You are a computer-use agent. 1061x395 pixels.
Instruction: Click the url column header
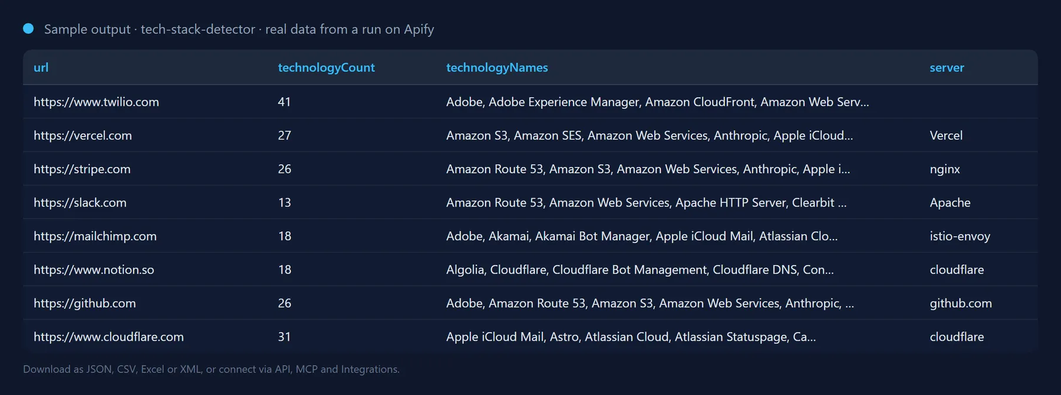click(x=41, y=68)
